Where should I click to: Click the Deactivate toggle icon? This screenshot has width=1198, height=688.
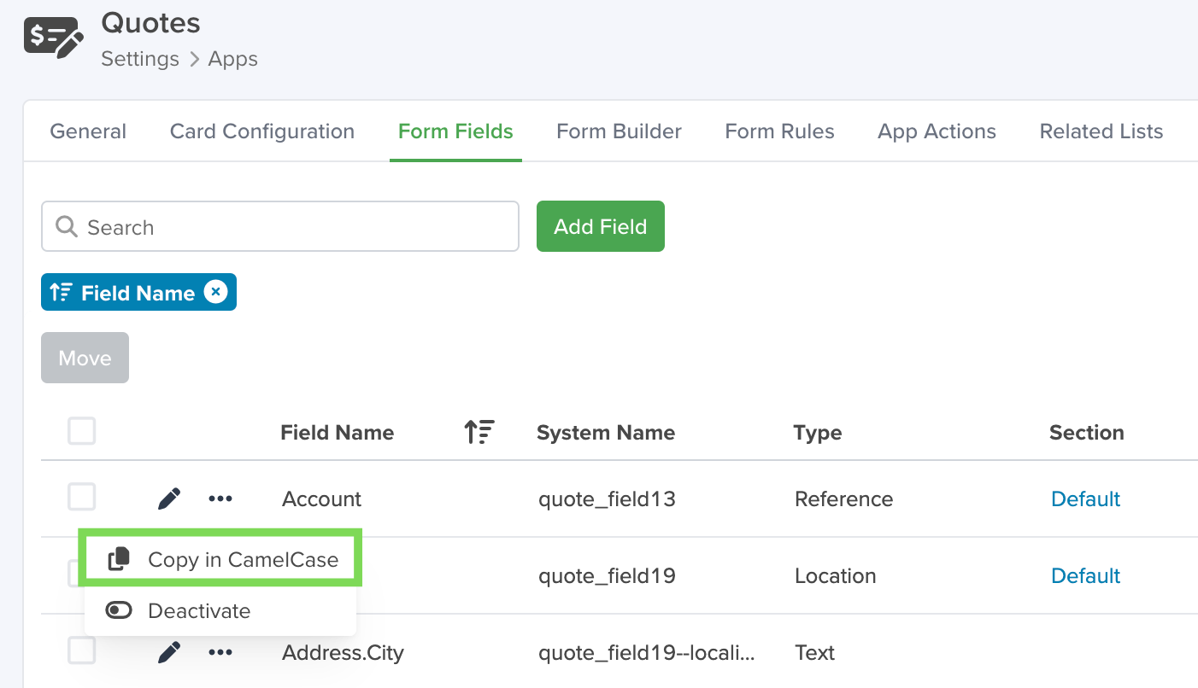[x=119, y=610]
